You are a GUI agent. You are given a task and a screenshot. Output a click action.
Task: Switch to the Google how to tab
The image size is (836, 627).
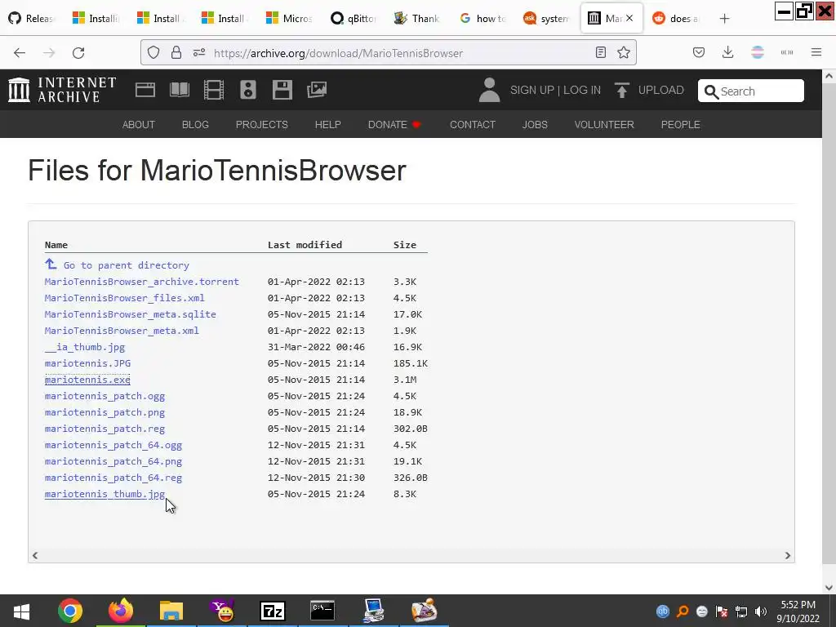483,19
